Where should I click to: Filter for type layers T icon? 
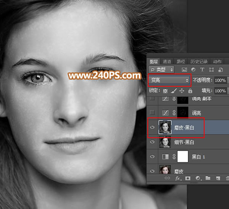click(x=202, y=69)
